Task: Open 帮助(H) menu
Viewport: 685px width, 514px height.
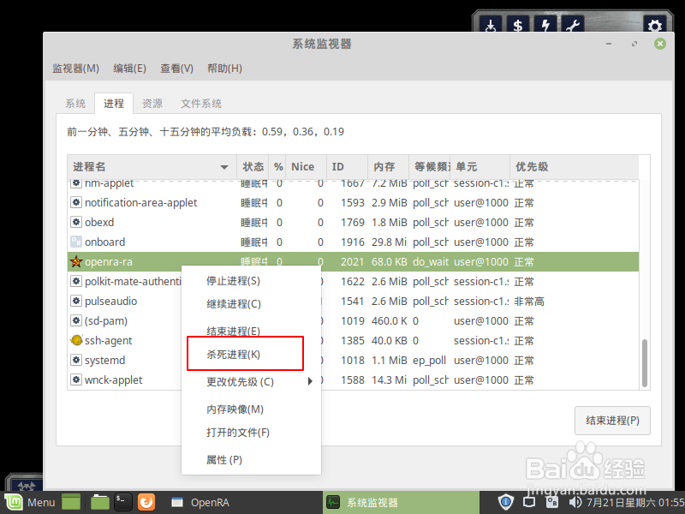Action: tap(224, 69)
